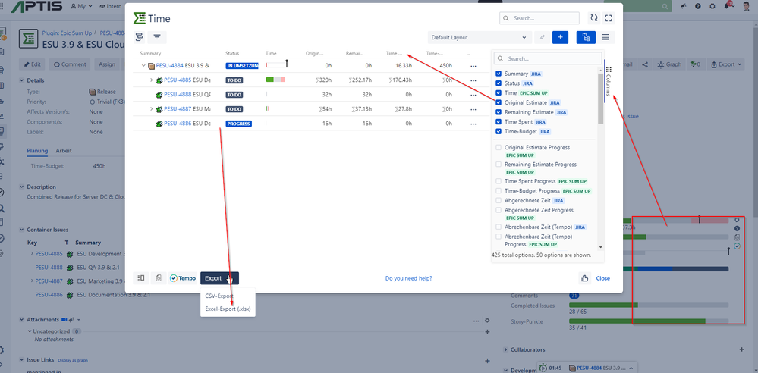The image size is (758, 373).
Task: Click the detail view icon in dialog footer
Action: point(140,277)
